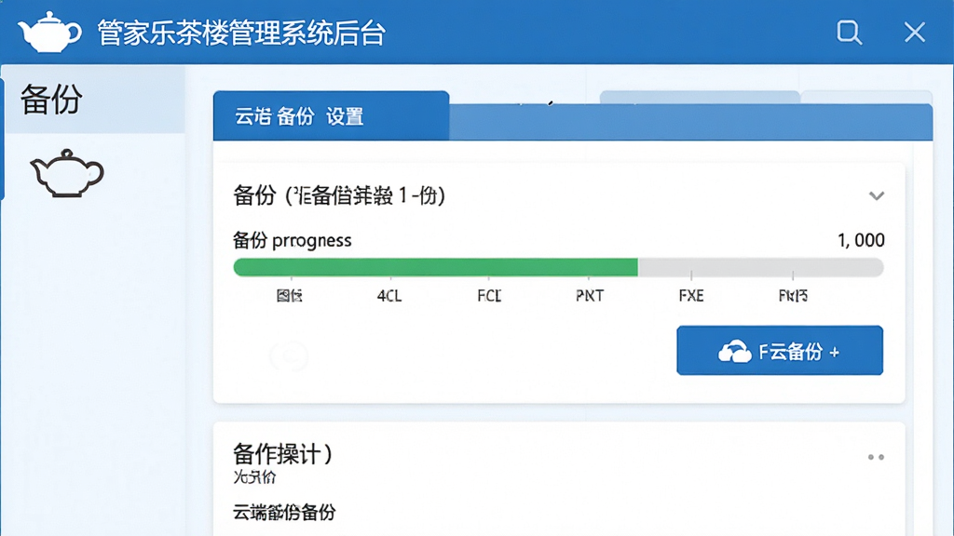Viewport: 954px width, 536px height.
Task: Select the 云端备份备份 entry
Action: point(284,513)
